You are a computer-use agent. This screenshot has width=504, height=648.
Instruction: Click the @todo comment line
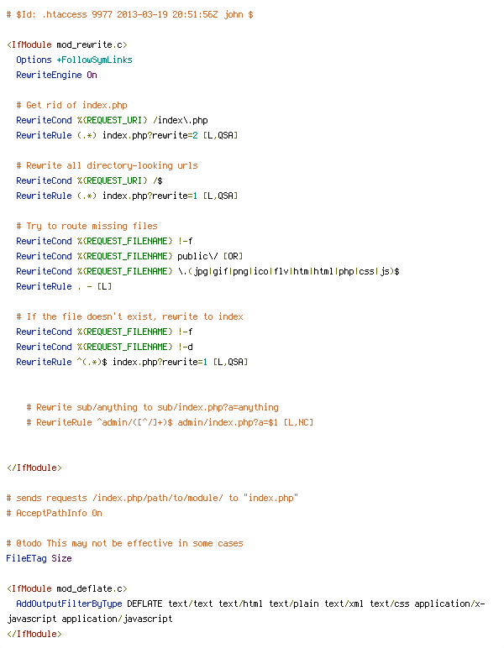coord(124,543)
